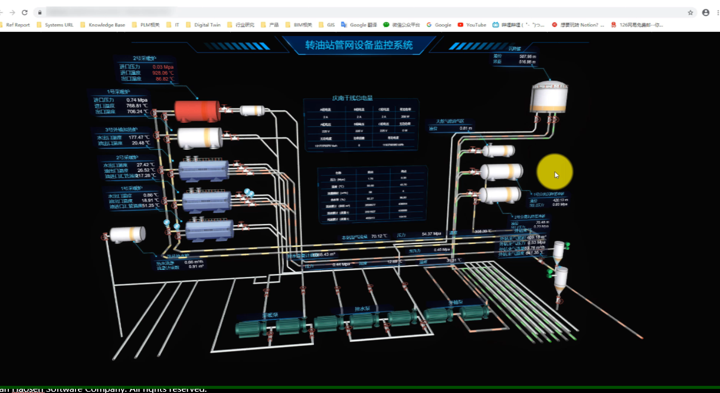This screenshot has width=720, height=393.
Task: Open the Ref Report bookmark folder
Action: (x=15, y=25)
